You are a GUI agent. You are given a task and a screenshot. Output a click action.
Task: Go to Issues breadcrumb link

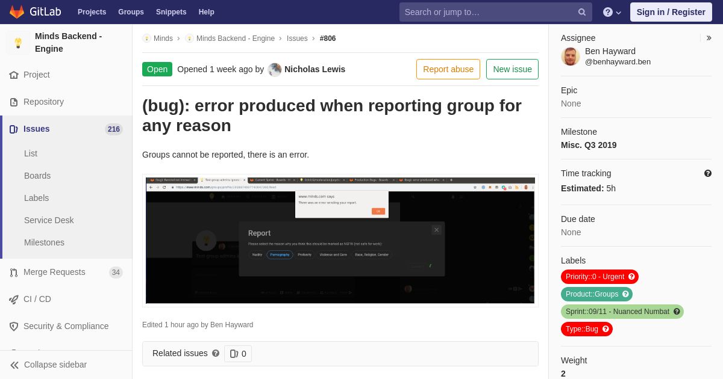[297, 39]
